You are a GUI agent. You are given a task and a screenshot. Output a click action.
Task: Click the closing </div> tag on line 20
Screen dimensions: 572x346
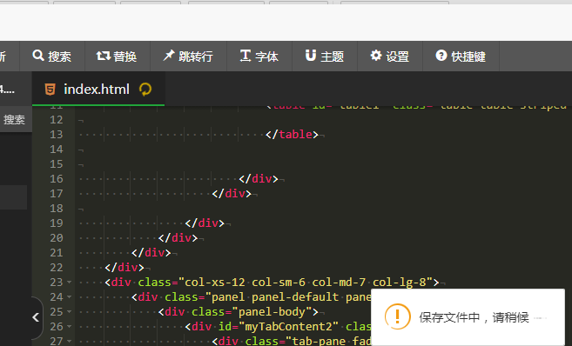click(178, 238)
